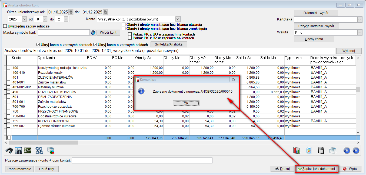Click the blue help question mark icon

(93, 33)
